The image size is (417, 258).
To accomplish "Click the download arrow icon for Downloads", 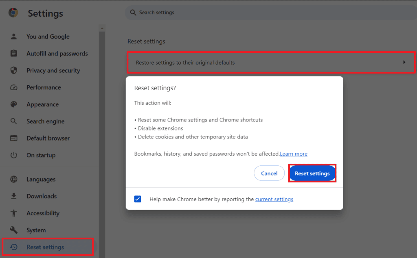I will [13, 196].
